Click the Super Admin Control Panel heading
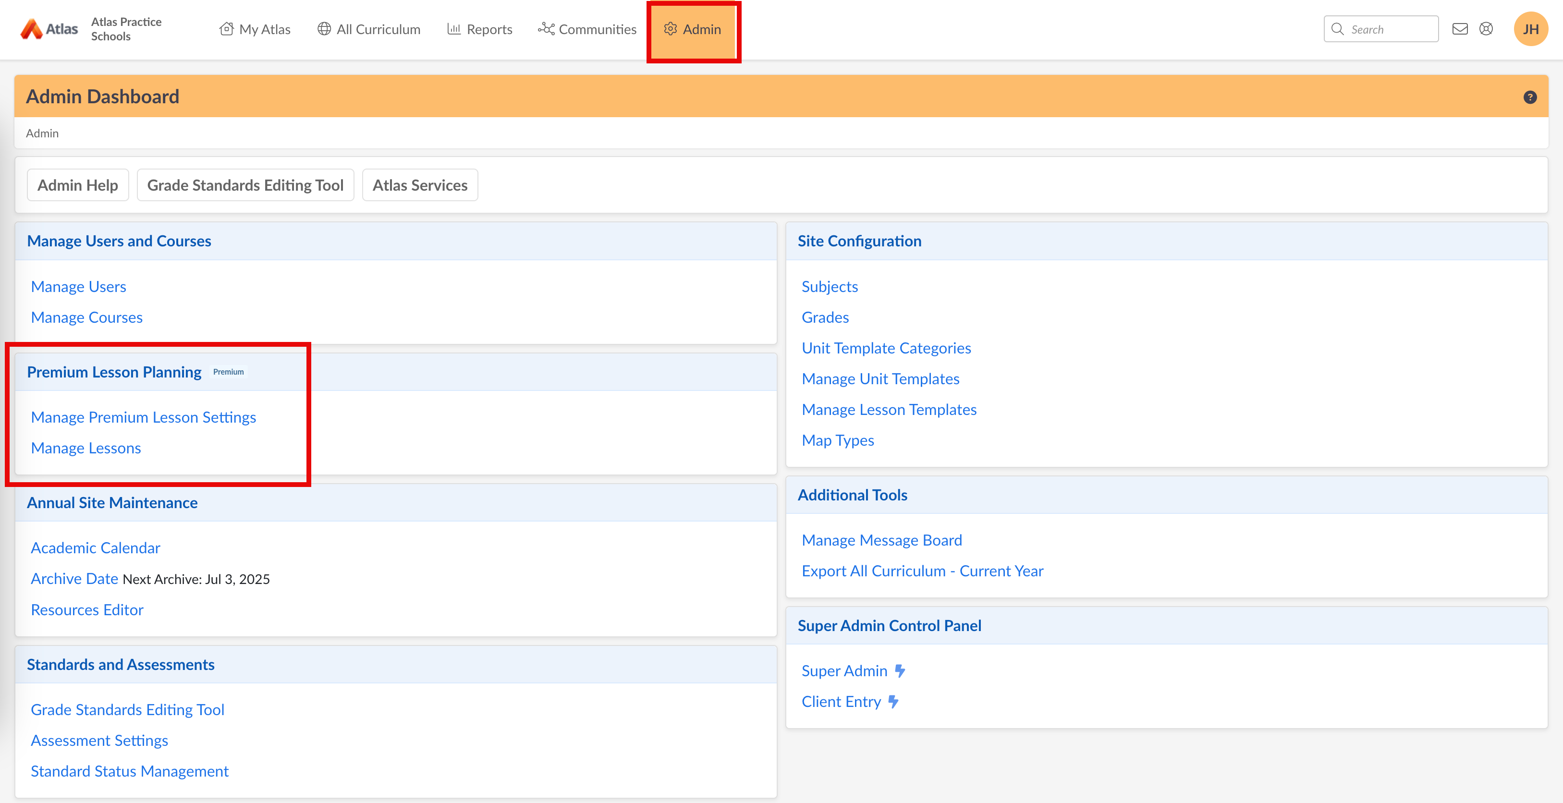This screenshot has width=1563, height=803. tap(889, 626)
